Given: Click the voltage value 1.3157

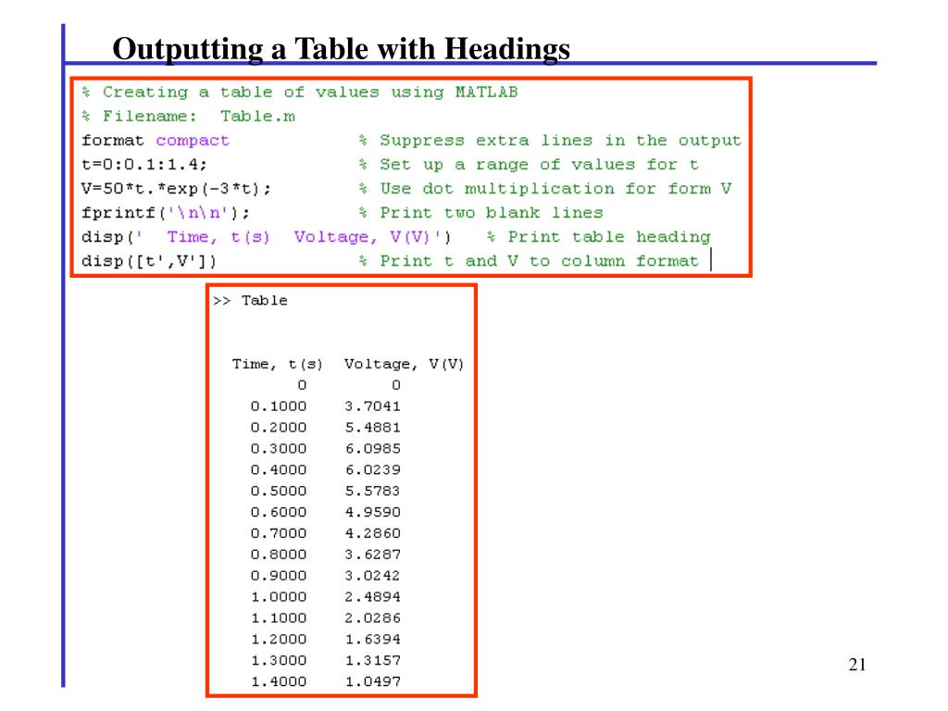Looking at the screenshot, I should (372, 660).
